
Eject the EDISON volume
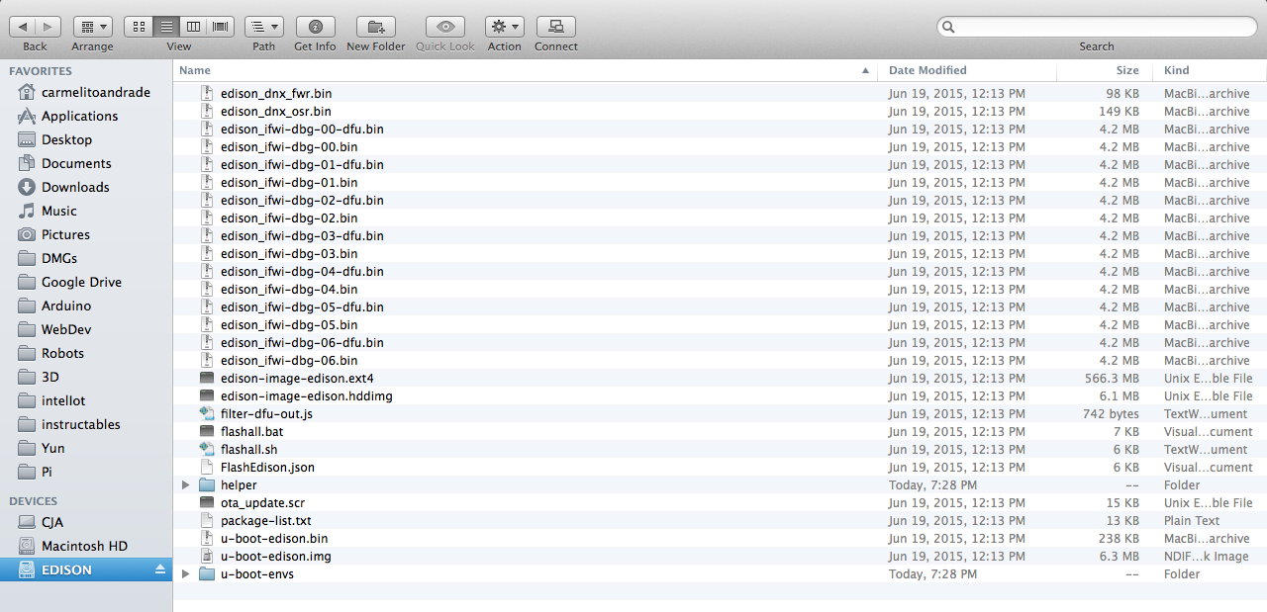point(160,569)
